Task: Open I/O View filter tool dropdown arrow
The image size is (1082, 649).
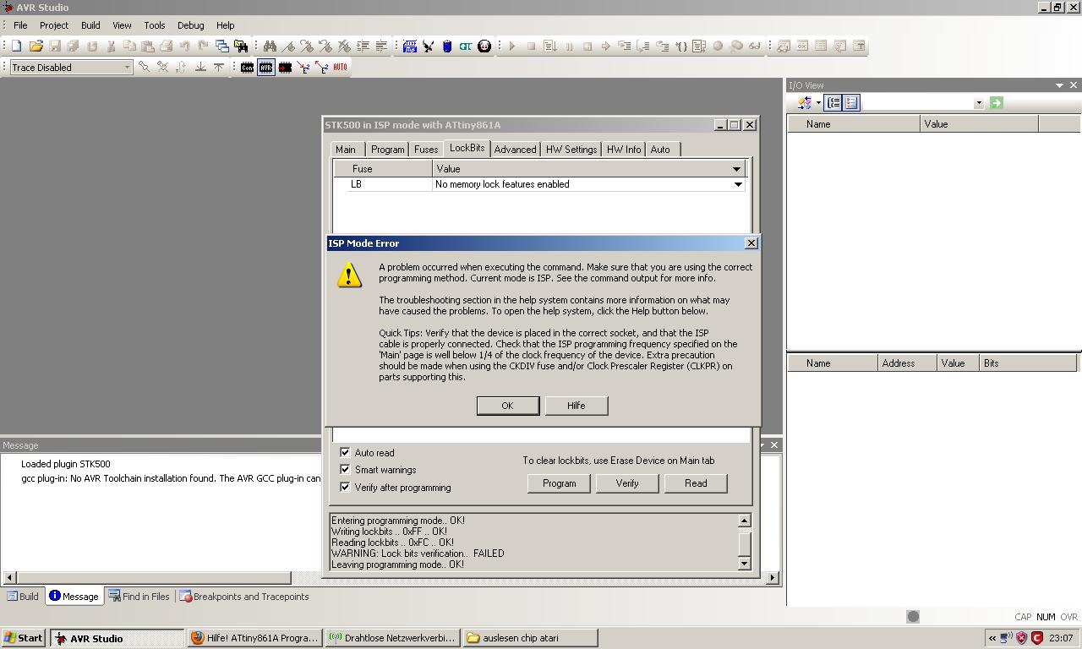Action: pyautogui.click(x=818, y=103)
